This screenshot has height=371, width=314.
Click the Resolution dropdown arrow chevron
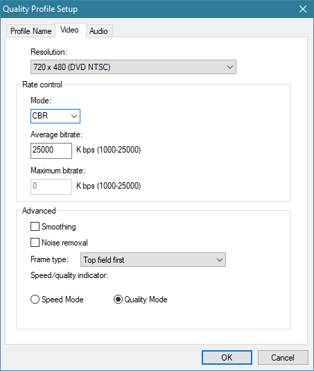point(230,67)
